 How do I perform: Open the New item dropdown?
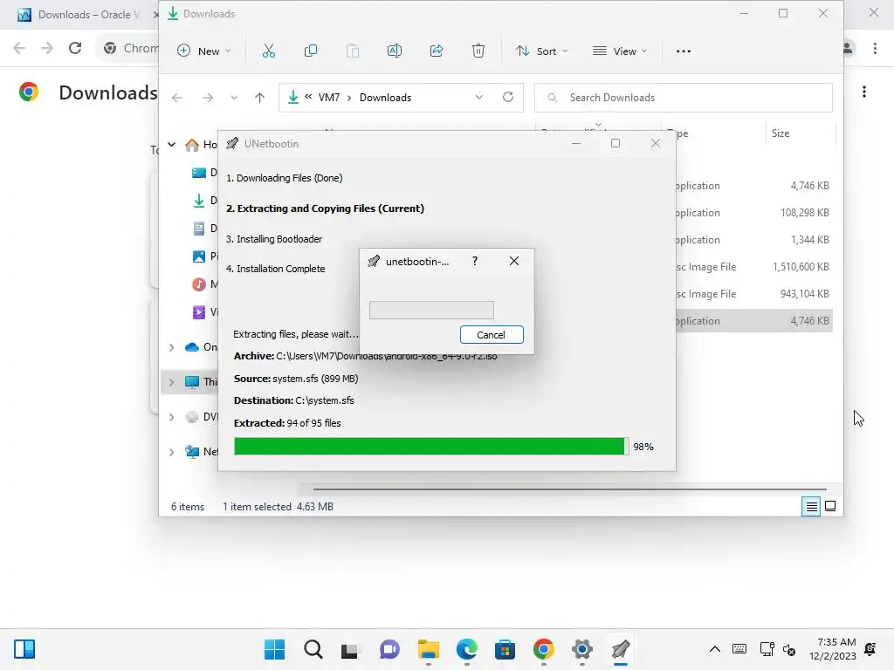(204, 51)
